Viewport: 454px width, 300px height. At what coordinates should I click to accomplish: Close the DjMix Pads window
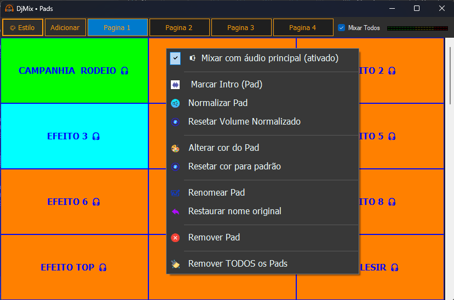coord(441,8)
